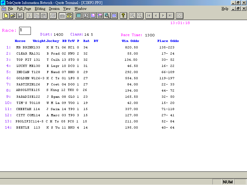
Task: Click the win odds value 84.00
Action: point(133,84)
